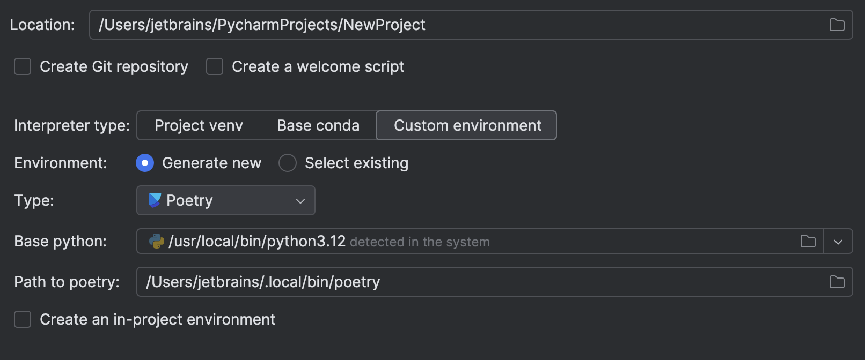This screenshot has width=865, height=360.
Task: Switch to the Project venv interpreter tab
Action: point(199,125)
